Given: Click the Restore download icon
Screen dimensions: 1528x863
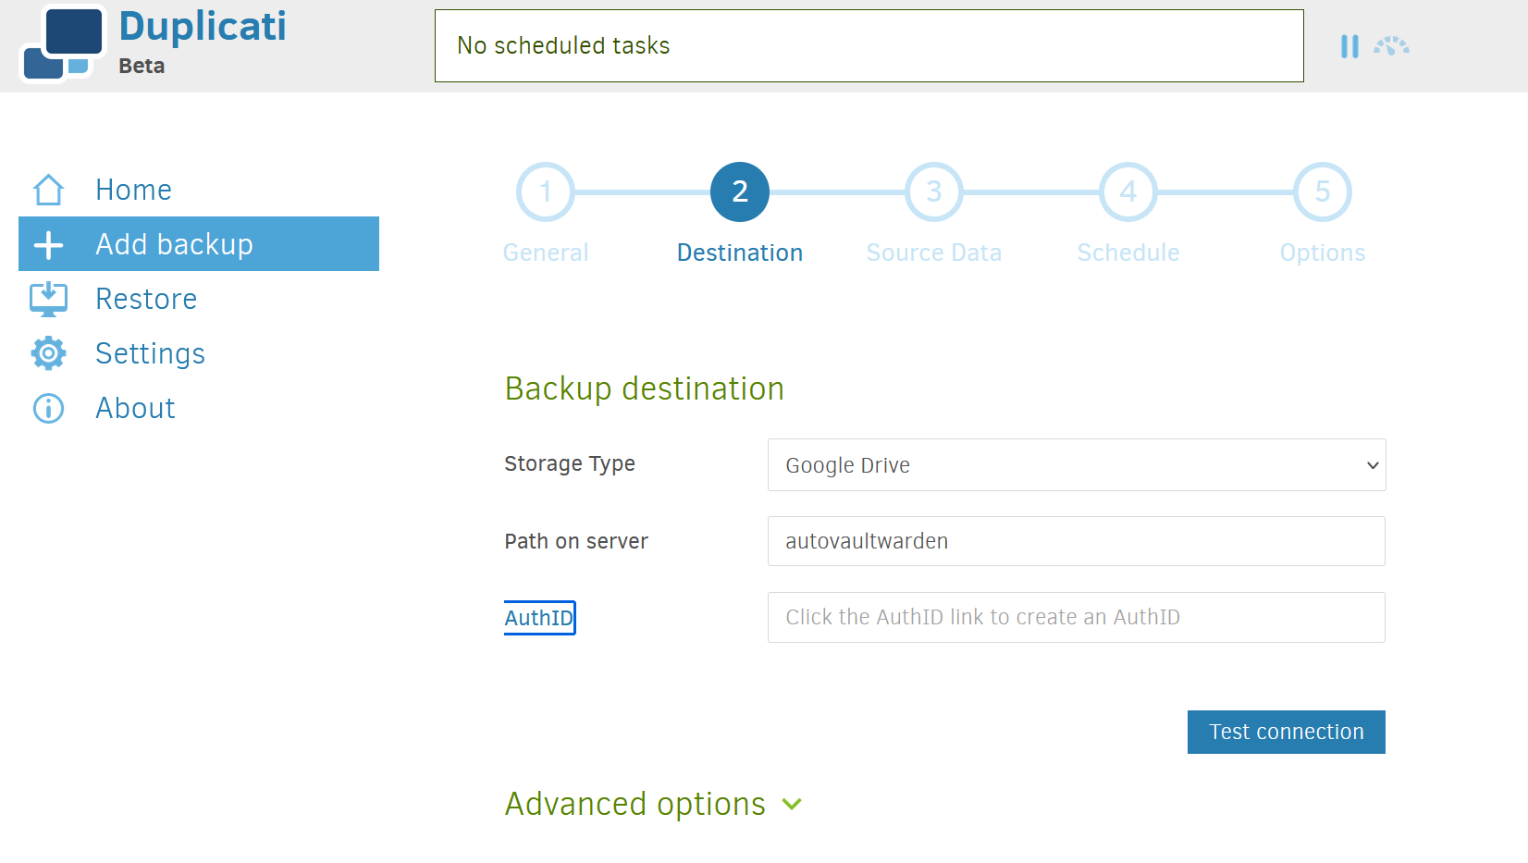Looking at the screenshot, I should 48,299.
